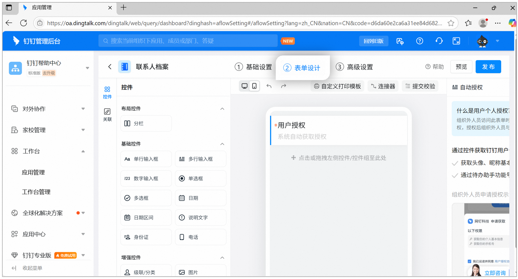The width and height of the screenshot is (518, 279).
Task: Add the 日期 control
Action: [x=201, y=198]
